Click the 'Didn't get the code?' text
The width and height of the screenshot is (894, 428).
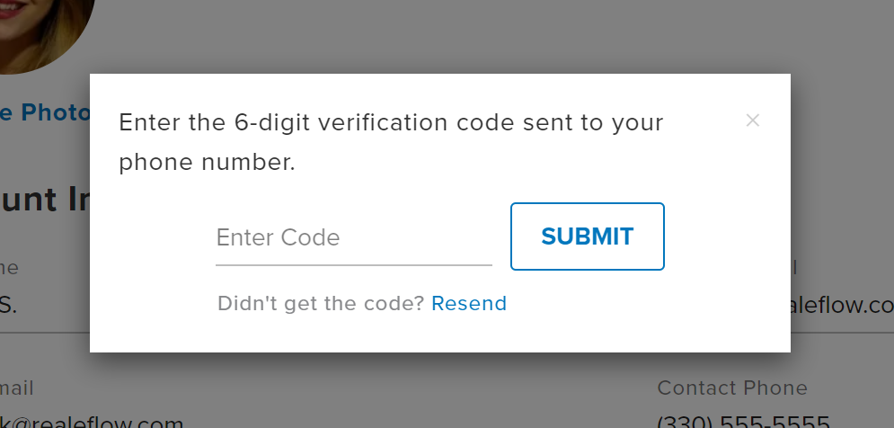321,304
